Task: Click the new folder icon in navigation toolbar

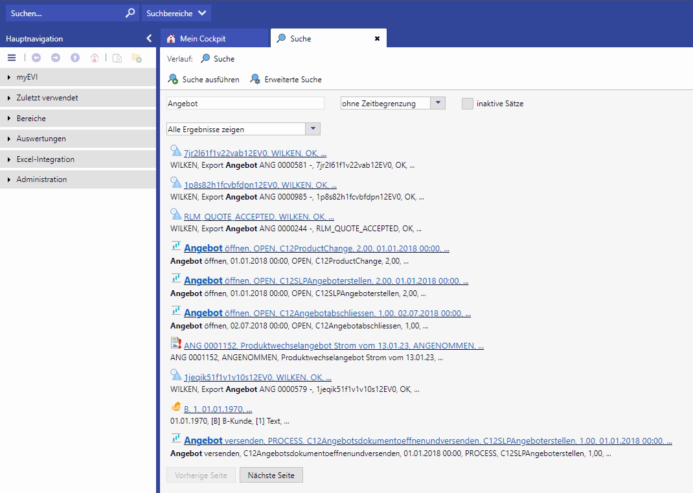Action: click(136, 58)
